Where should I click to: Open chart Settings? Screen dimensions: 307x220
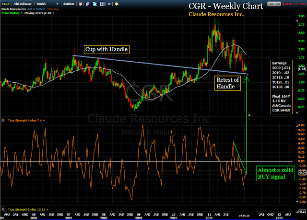pos(69,4)
